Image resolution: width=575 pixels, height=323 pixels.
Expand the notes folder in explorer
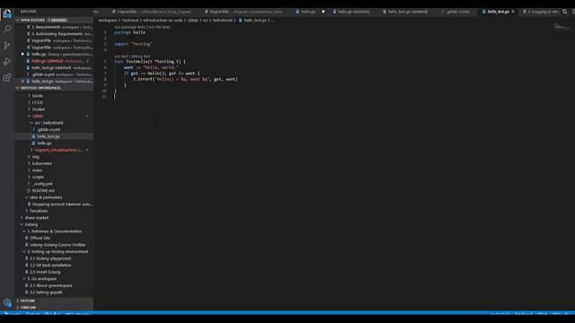click(37, 170)
